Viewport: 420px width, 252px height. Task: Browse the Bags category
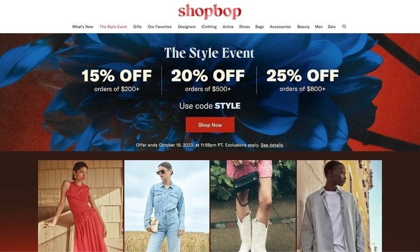point(259,27)
